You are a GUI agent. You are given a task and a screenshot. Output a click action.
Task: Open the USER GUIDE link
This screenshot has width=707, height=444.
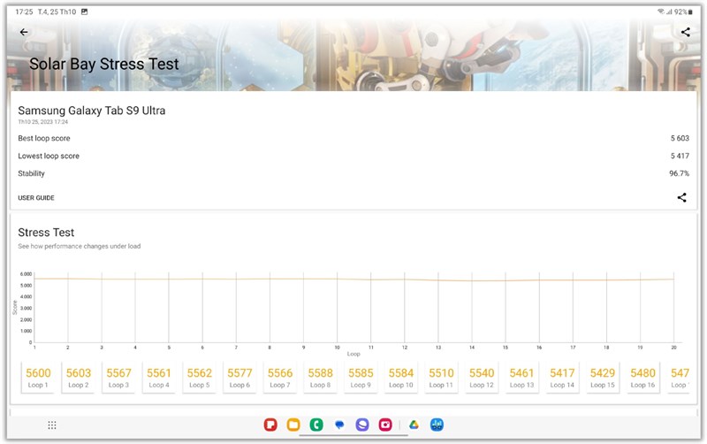[36, 197]
